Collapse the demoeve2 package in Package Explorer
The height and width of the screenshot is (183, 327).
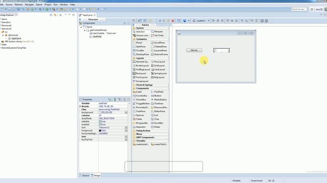click(x=3, y=35)
